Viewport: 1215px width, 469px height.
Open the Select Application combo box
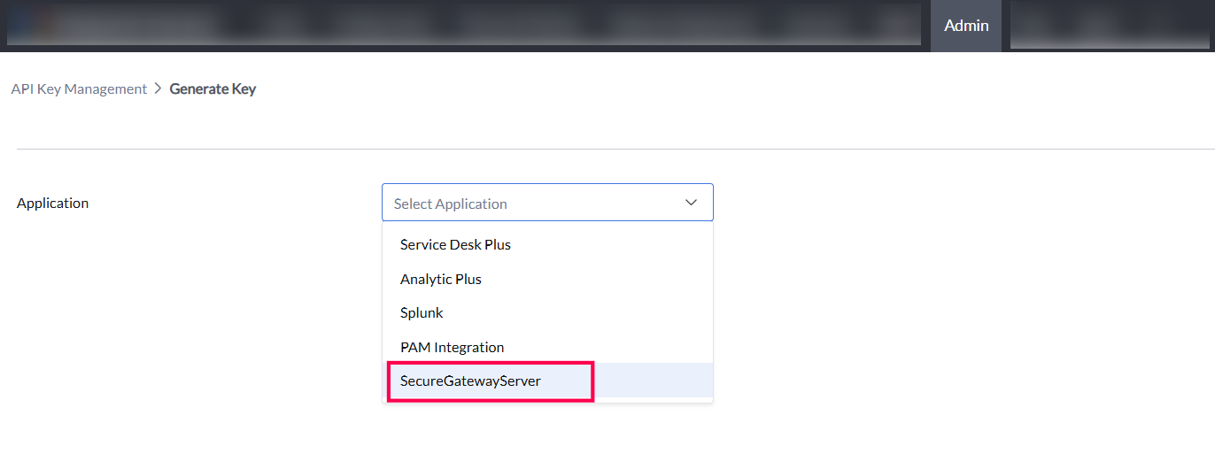tap(547, 203)
